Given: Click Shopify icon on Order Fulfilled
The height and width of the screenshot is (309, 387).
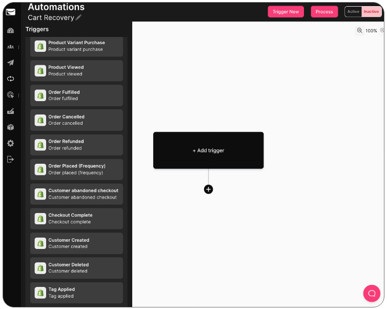Looking at the screenshot, I should 40,95.
